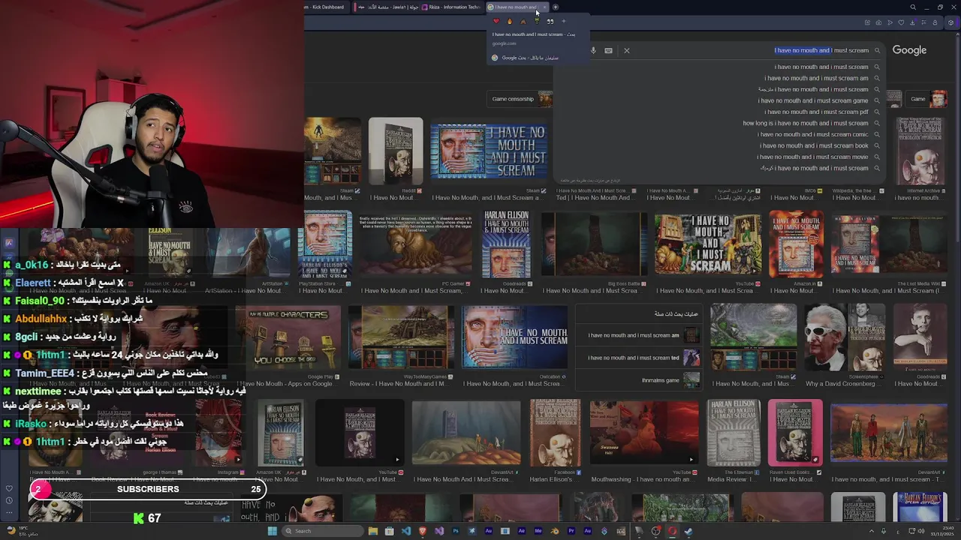
Task: Choose suggestion 'i have no mouth and i must scream game'
Action: pos(812,100)
